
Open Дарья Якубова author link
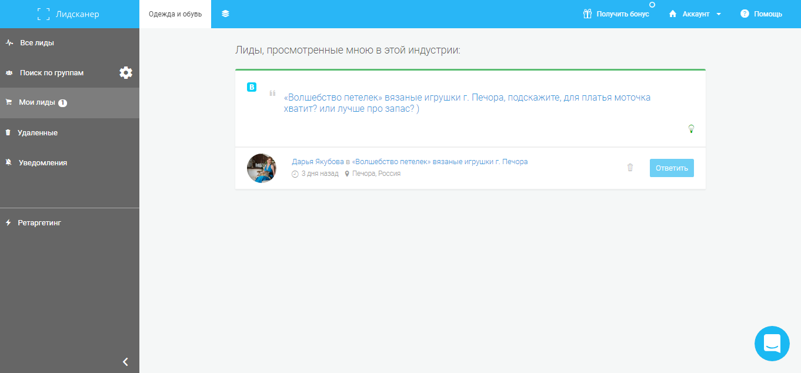318,162
